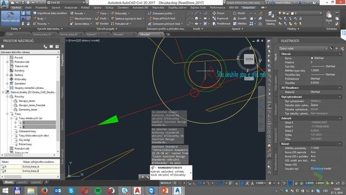The image size is (346, 195).
Task: Select Zamereny_teren in tree
Action: point(28,109)
